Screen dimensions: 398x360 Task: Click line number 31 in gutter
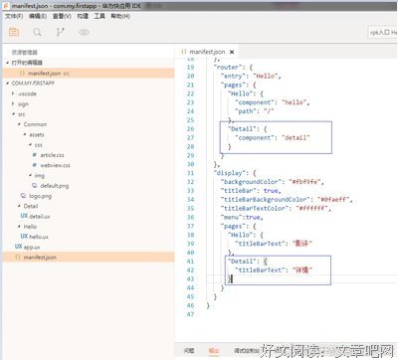coord(190,173)
